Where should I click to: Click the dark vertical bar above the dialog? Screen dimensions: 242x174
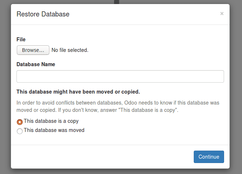117,2
